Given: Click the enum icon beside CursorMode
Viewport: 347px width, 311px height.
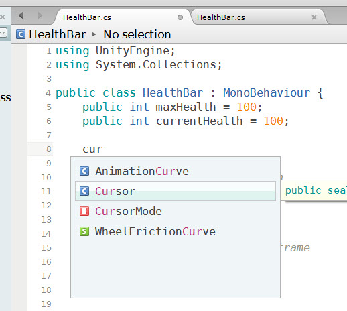Looking at the screenshot, I should [x=84, y=211].
